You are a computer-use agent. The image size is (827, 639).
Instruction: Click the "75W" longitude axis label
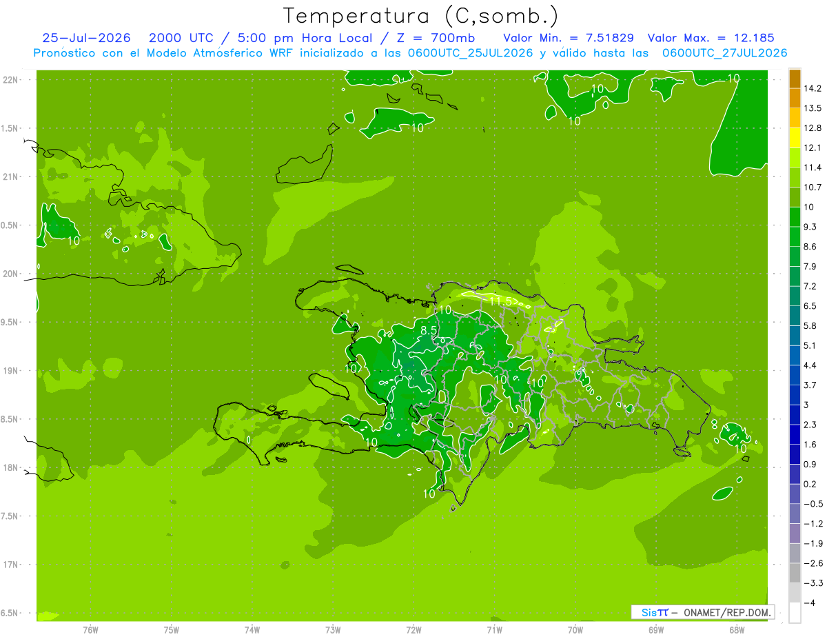(x=172, y=629)
